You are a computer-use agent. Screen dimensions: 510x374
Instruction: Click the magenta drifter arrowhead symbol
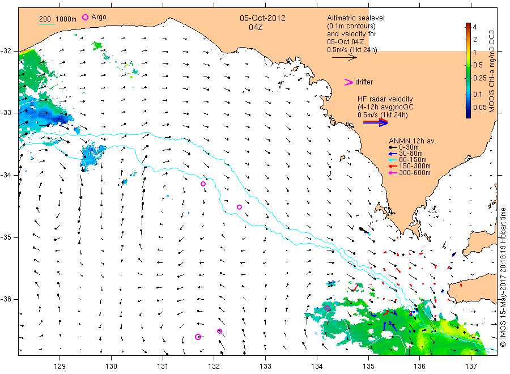pyautogui.click(x=348, y=82)
